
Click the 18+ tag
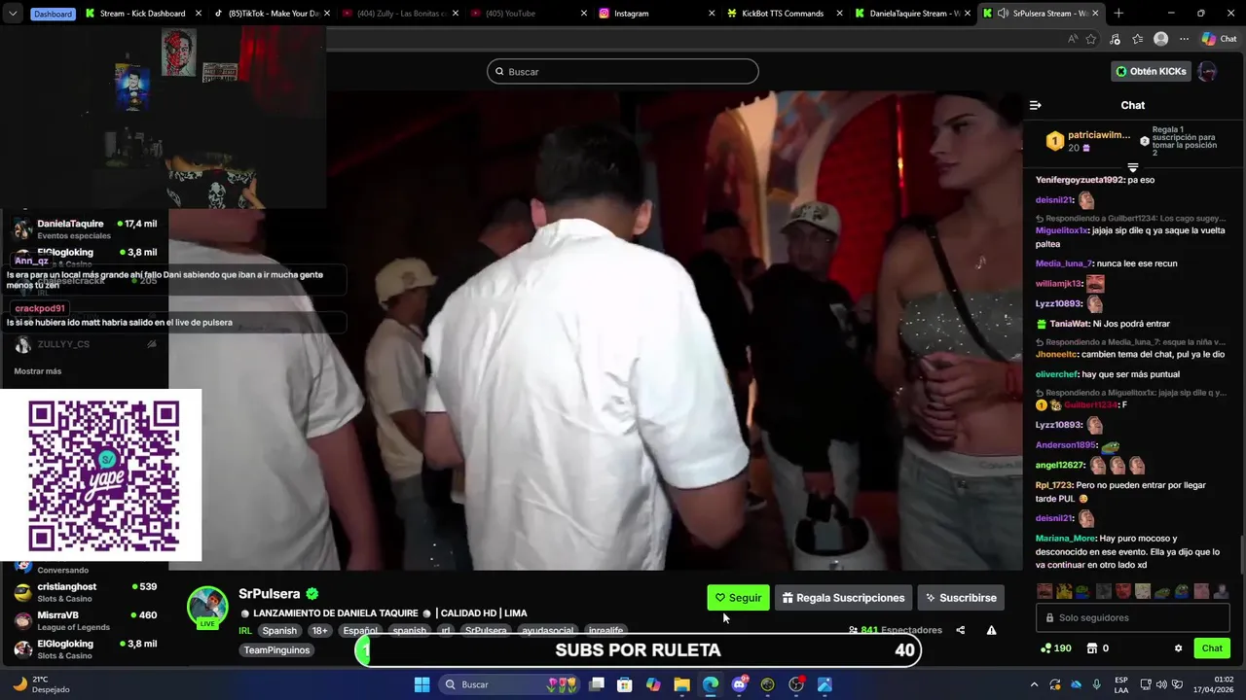[320, 631]
